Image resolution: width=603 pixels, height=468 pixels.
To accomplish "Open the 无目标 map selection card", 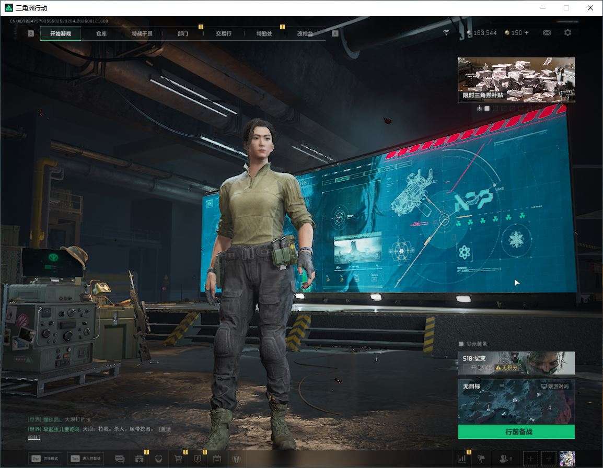I will [x=516, y=402].
